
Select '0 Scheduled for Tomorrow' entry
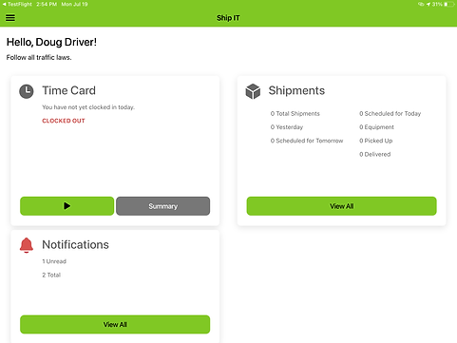click(307, 141)
